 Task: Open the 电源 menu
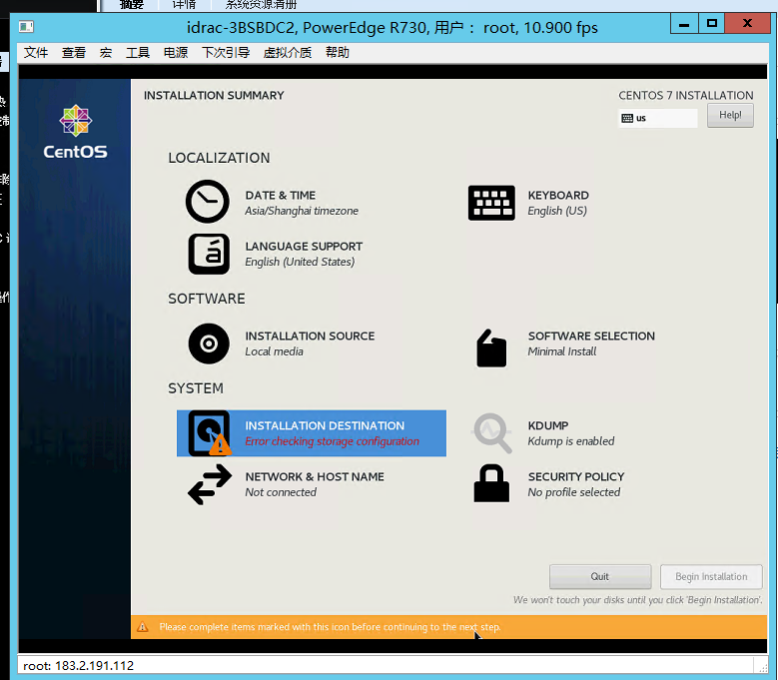176,53
